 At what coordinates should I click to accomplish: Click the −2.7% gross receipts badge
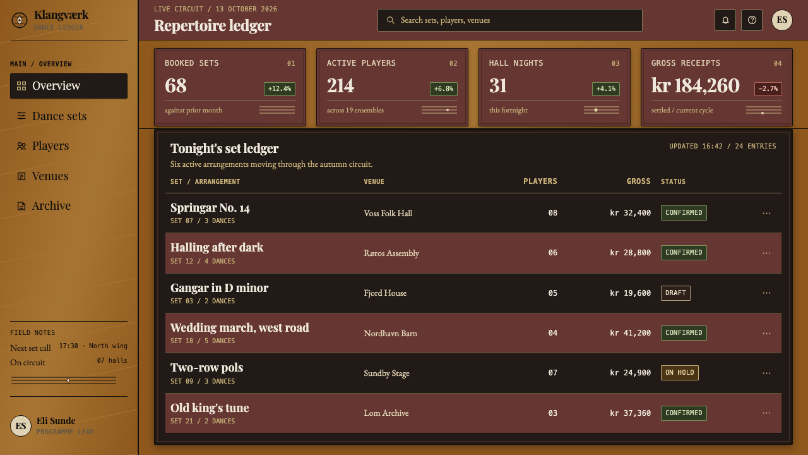click(768, 89)
